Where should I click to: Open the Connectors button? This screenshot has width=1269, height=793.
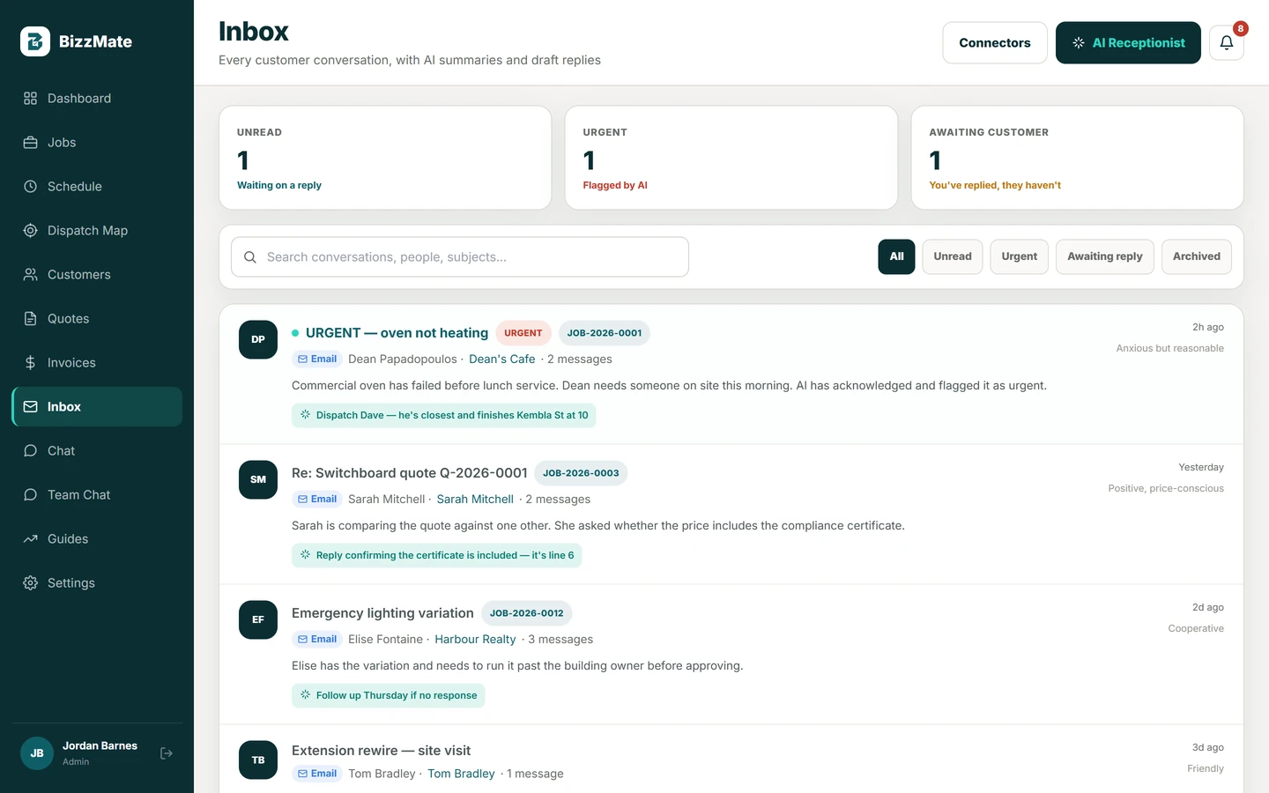[995, 42]
